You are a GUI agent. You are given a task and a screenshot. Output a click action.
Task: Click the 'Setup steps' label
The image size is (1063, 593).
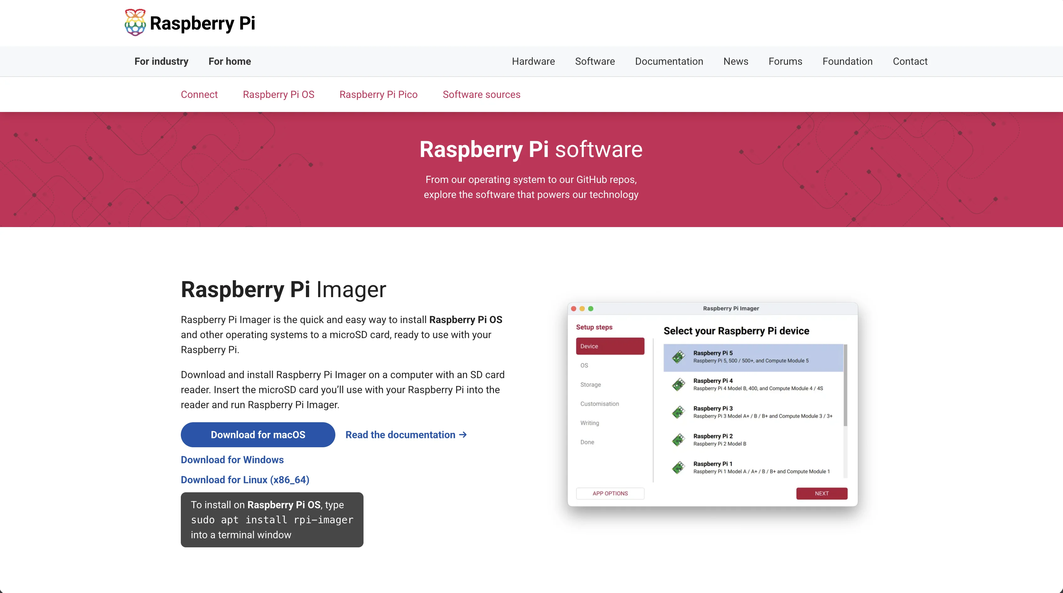tap(594, 327)
